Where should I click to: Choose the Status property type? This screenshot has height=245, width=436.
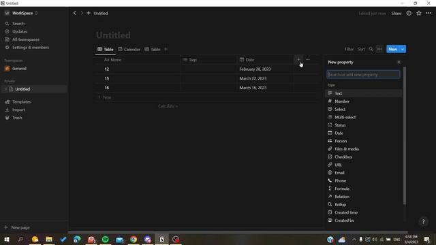tap(364, 125)
